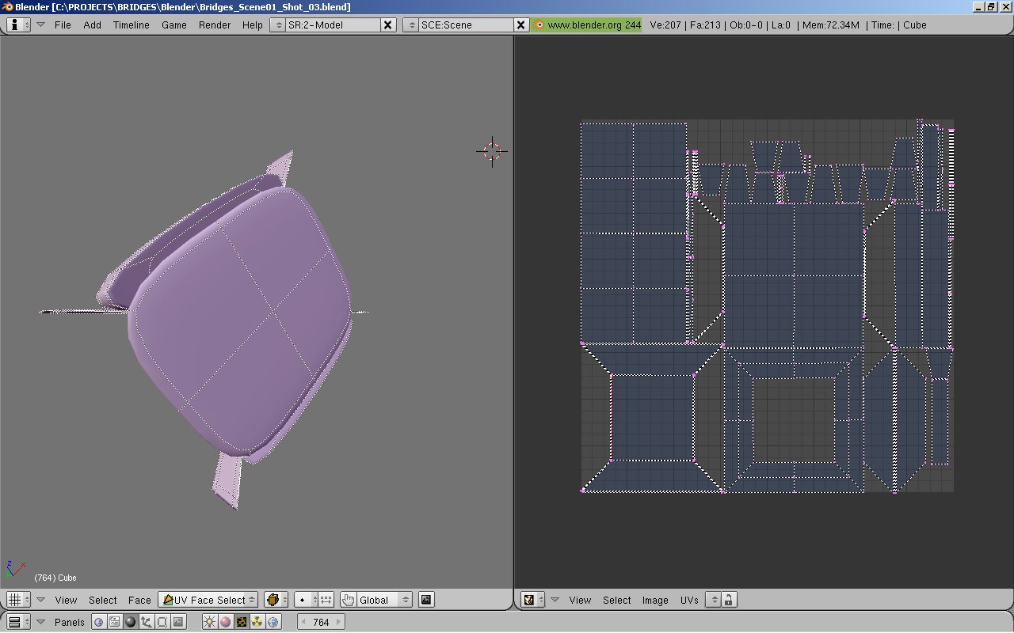This screenshot has width=1014, height=633.
Task: Open the Timeline menu
Action: (132, 25)
